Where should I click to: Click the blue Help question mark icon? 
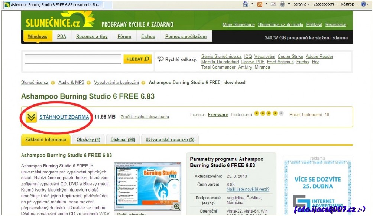[363, 4]
